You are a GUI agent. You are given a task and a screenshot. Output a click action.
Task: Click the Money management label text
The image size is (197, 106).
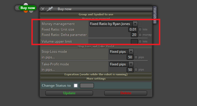tap(58, 24)
